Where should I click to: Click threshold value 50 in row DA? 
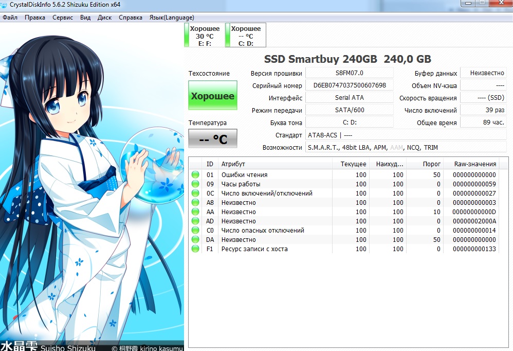point(437,240)
